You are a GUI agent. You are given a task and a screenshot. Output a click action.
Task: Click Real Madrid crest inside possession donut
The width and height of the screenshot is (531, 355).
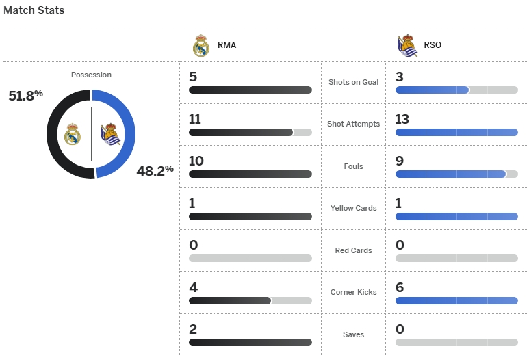[x=73, y=135]
